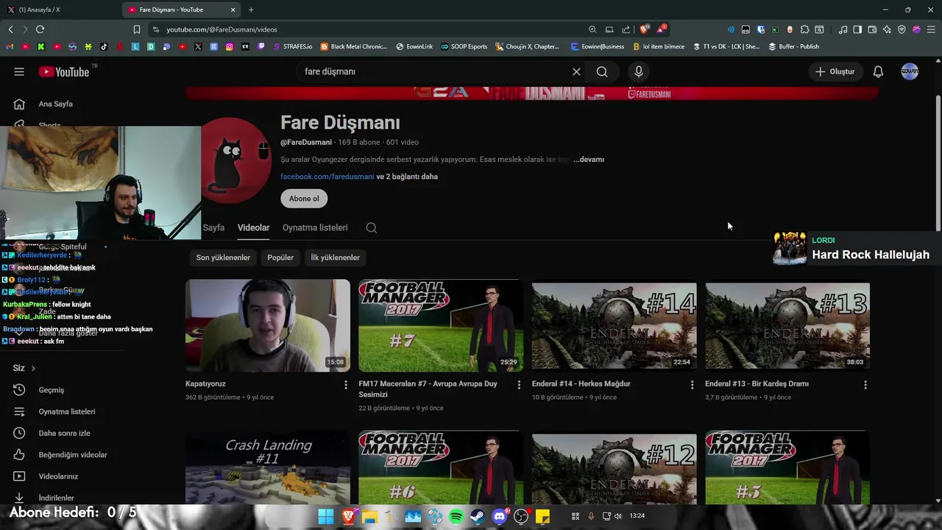Screen dimensions: 942x530
Task: Open the Leo AI sparkle icon
Action: (887, 29)
